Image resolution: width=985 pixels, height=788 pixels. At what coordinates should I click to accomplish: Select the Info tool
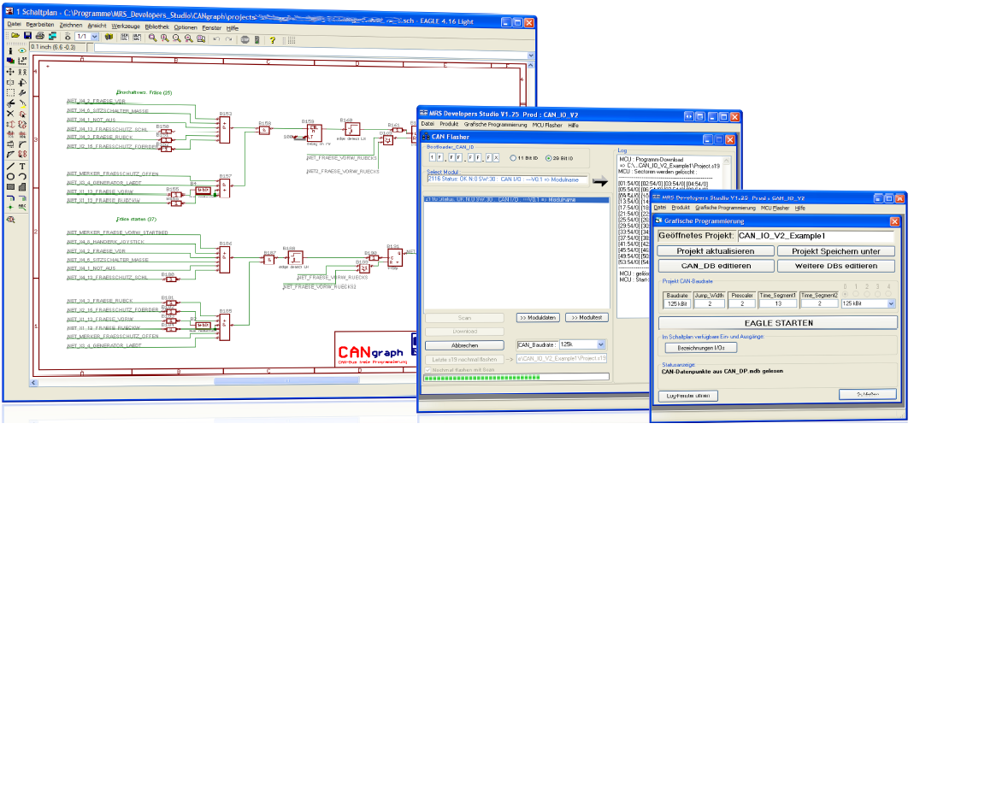(10, 50)
